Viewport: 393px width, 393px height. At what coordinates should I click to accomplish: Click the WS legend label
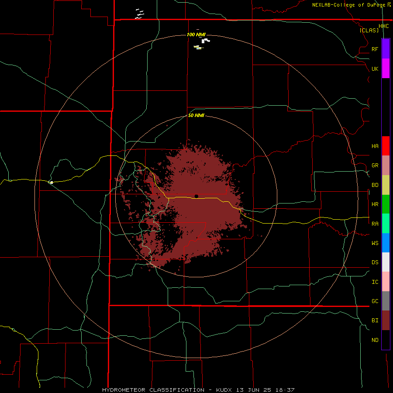(375, 243)
